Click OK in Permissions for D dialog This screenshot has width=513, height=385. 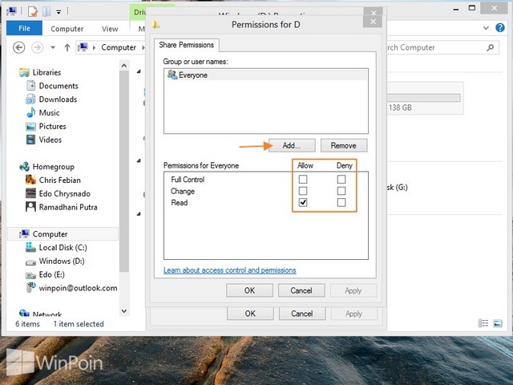point(249,290)
